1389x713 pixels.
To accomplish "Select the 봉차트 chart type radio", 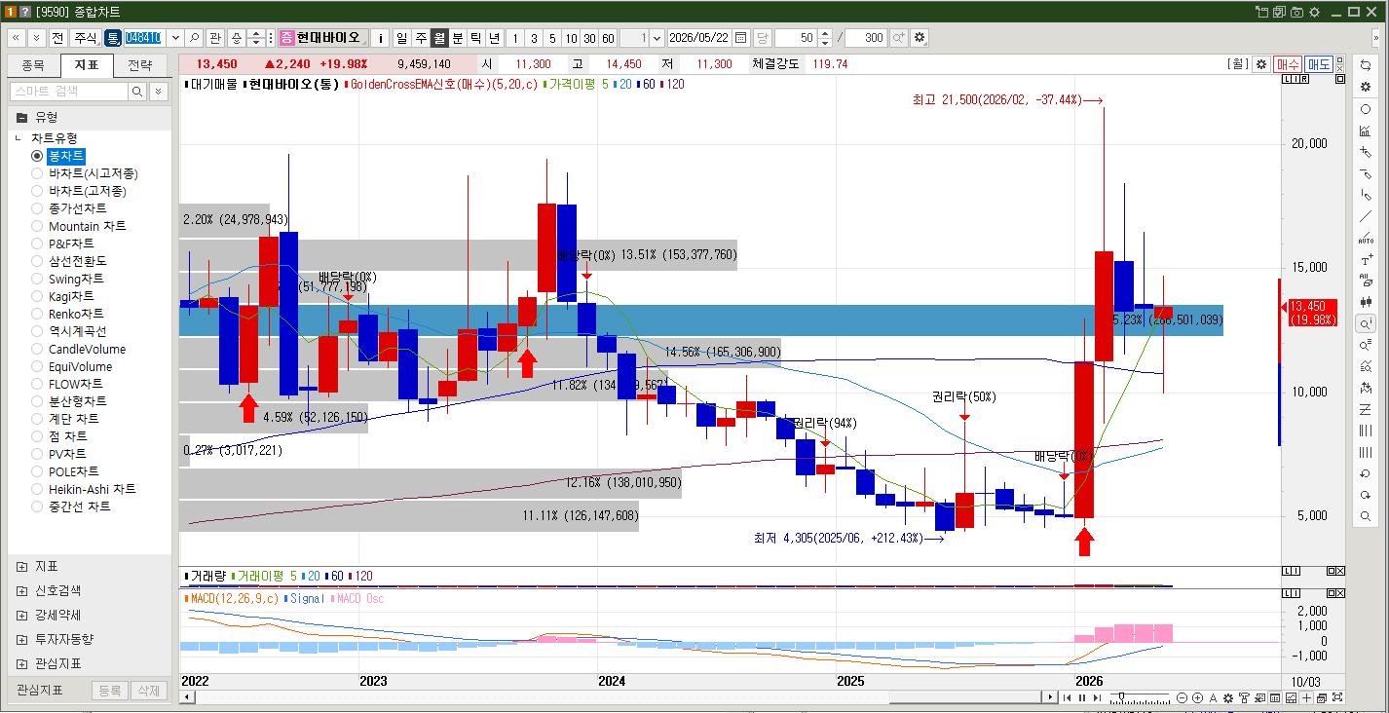I will (37, 156).
